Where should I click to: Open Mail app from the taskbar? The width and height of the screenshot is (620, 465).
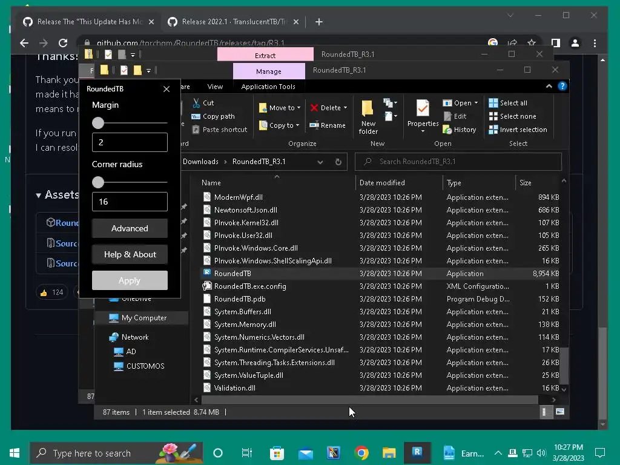[x=305, y=453]
